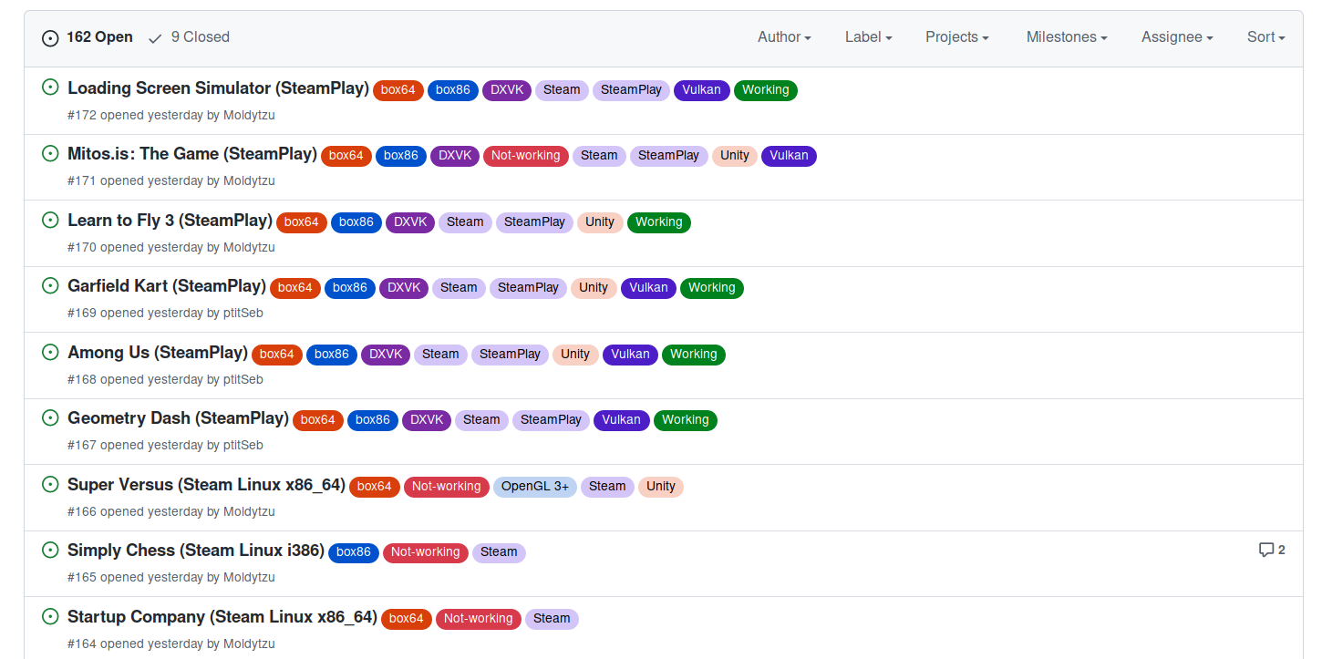This screenshot has width=1322, height=659.
Task: Click Unity label on Super Versus row
Action: point(661,487)
